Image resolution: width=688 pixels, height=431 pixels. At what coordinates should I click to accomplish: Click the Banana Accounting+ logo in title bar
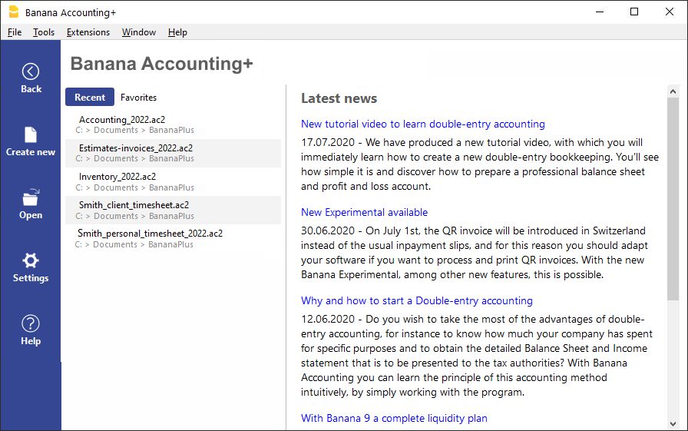point(14,12)
